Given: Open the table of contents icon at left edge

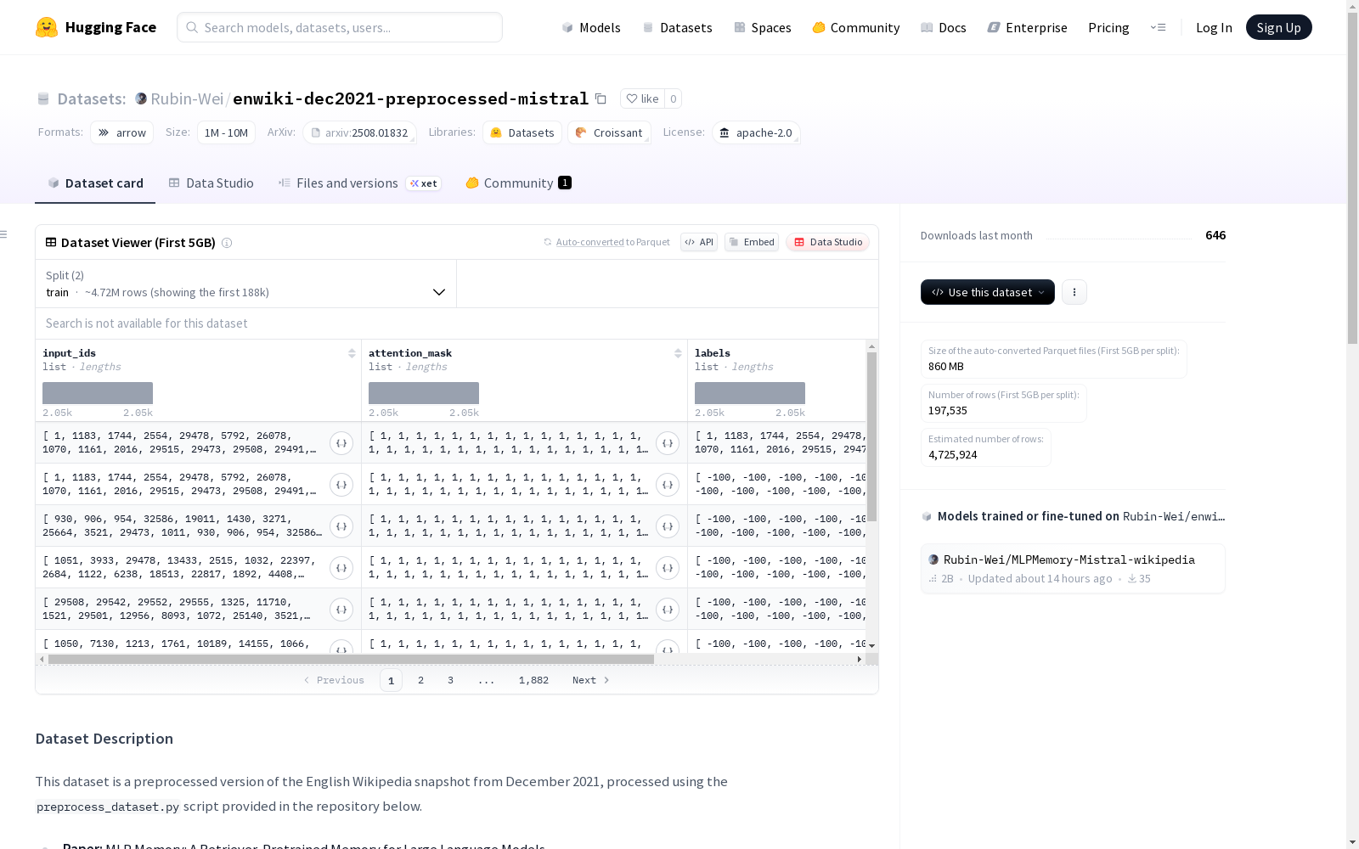Looking at the screenshot, I should tap(4, 234).
